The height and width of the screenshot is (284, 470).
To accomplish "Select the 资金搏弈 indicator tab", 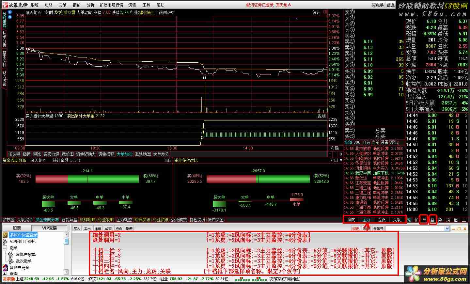I will click(x=106, y=154).
